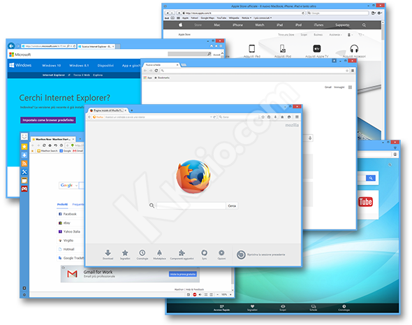This screenshot has width=412, height=325.
Task: Click Gmail link in Chrome new tab
Action: 328,87
